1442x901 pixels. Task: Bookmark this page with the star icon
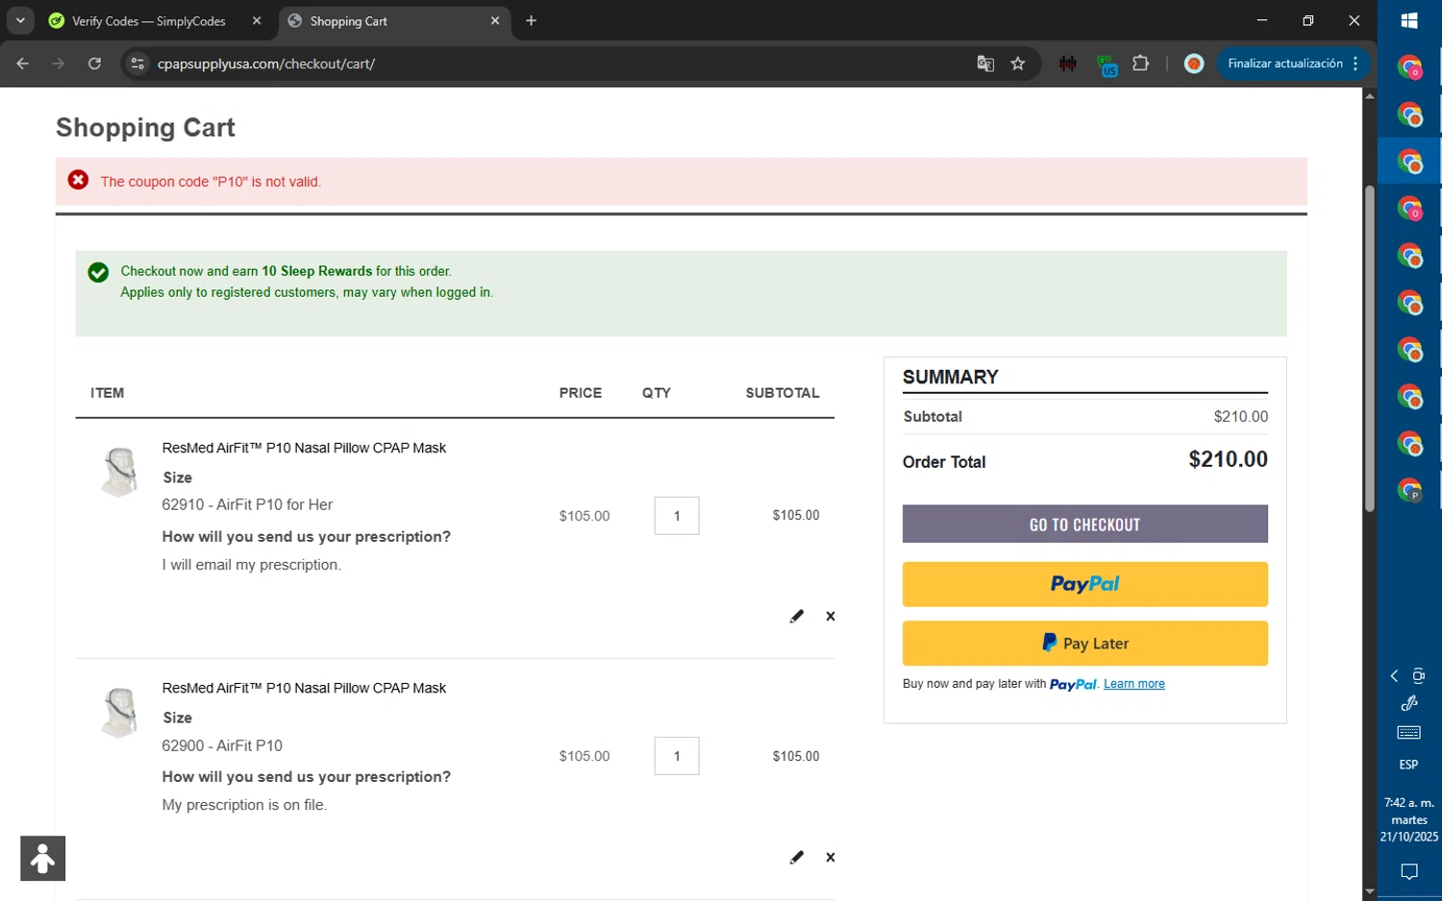click(x=1018, y=63)
